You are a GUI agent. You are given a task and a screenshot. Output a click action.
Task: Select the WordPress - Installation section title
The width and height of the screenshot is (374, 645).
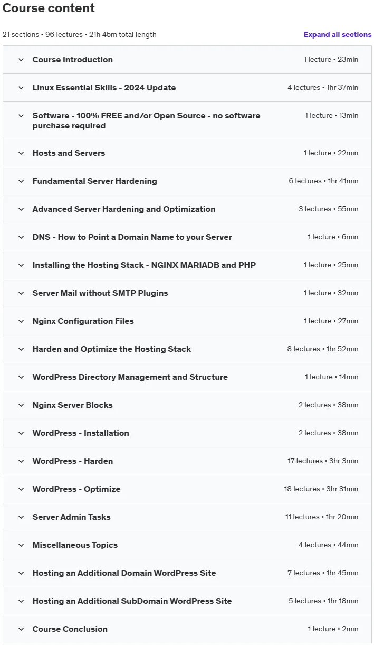81,433
